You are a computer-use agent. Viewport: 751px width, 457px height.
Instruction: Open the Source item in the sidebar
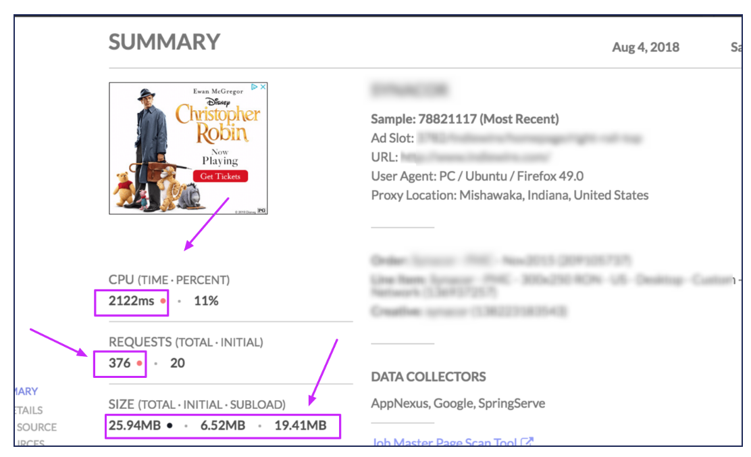coord(36,427)
